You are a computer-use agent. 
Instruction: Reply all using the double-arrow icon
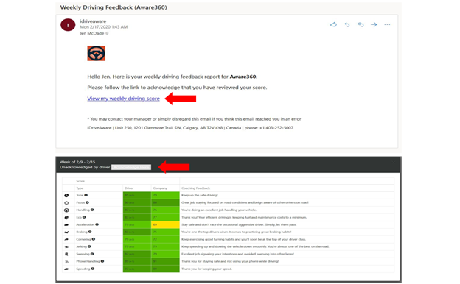pyautogui.click(x=360, y=24)
